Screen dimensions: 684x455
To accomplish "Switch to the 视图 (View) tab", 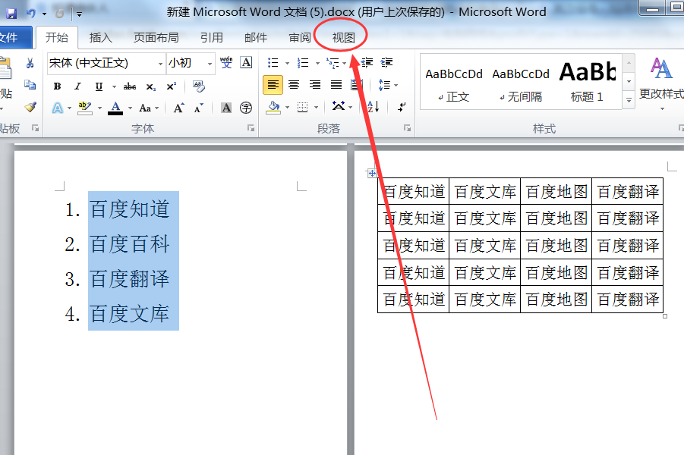I will tap(343, 38).
